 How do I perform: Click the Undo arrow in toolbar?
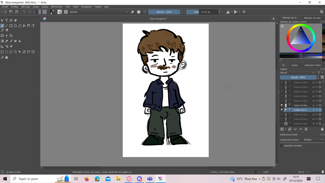[x=24, y=12]
